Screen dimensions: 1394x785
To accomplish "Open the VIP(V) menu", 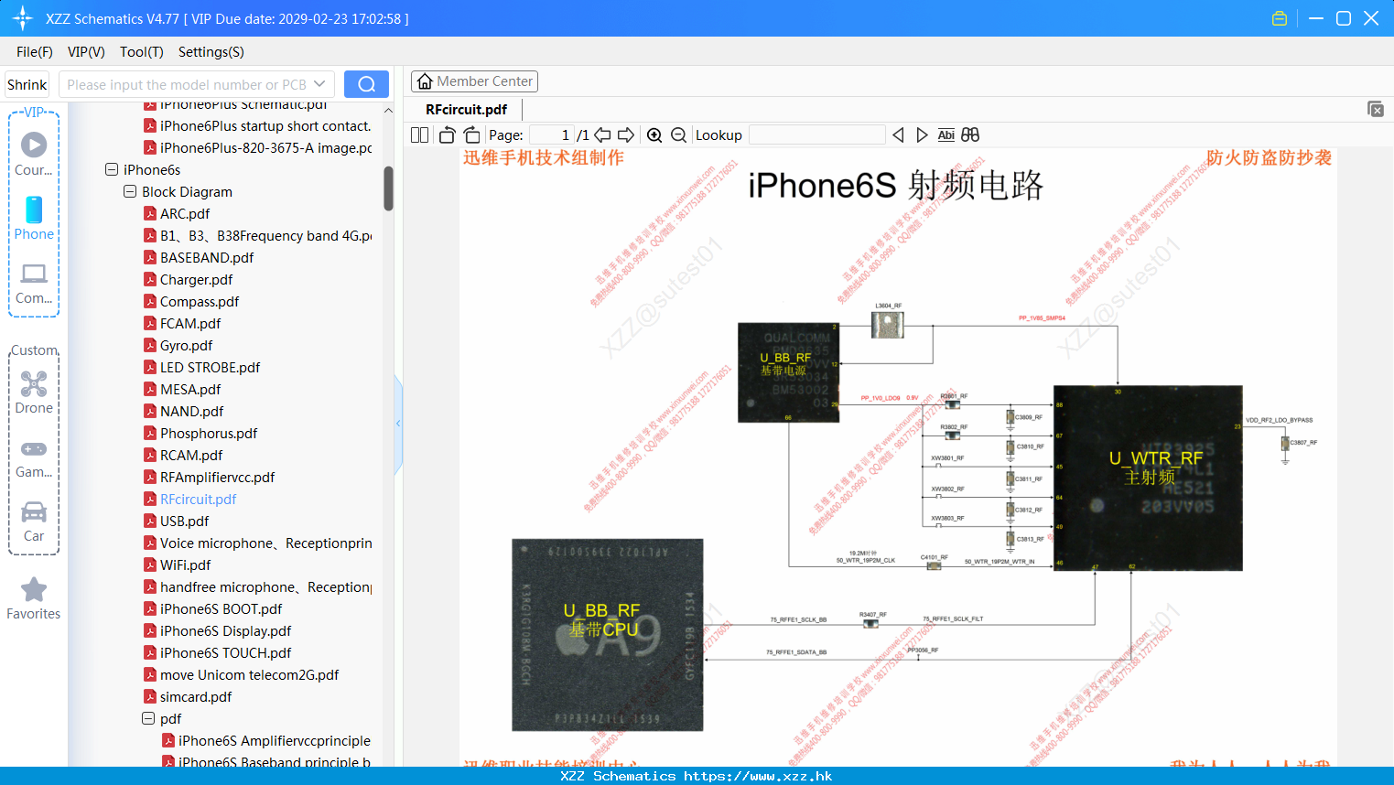I will (x=86, y=52).
